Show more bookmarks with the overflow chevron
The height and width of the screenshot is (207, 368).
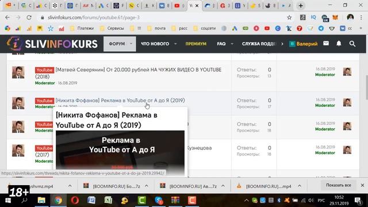(361, 28)
